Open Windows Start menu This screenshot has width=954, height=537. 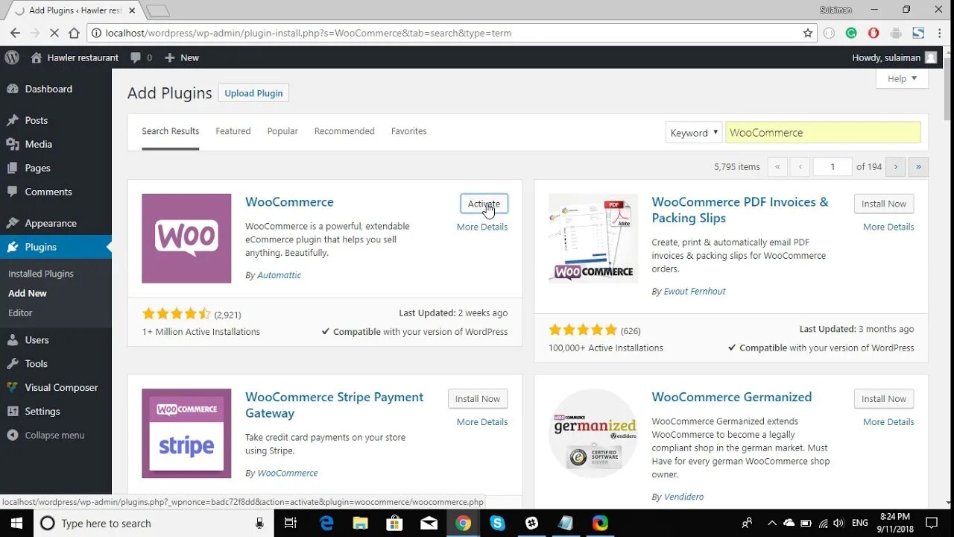[16, 523]
